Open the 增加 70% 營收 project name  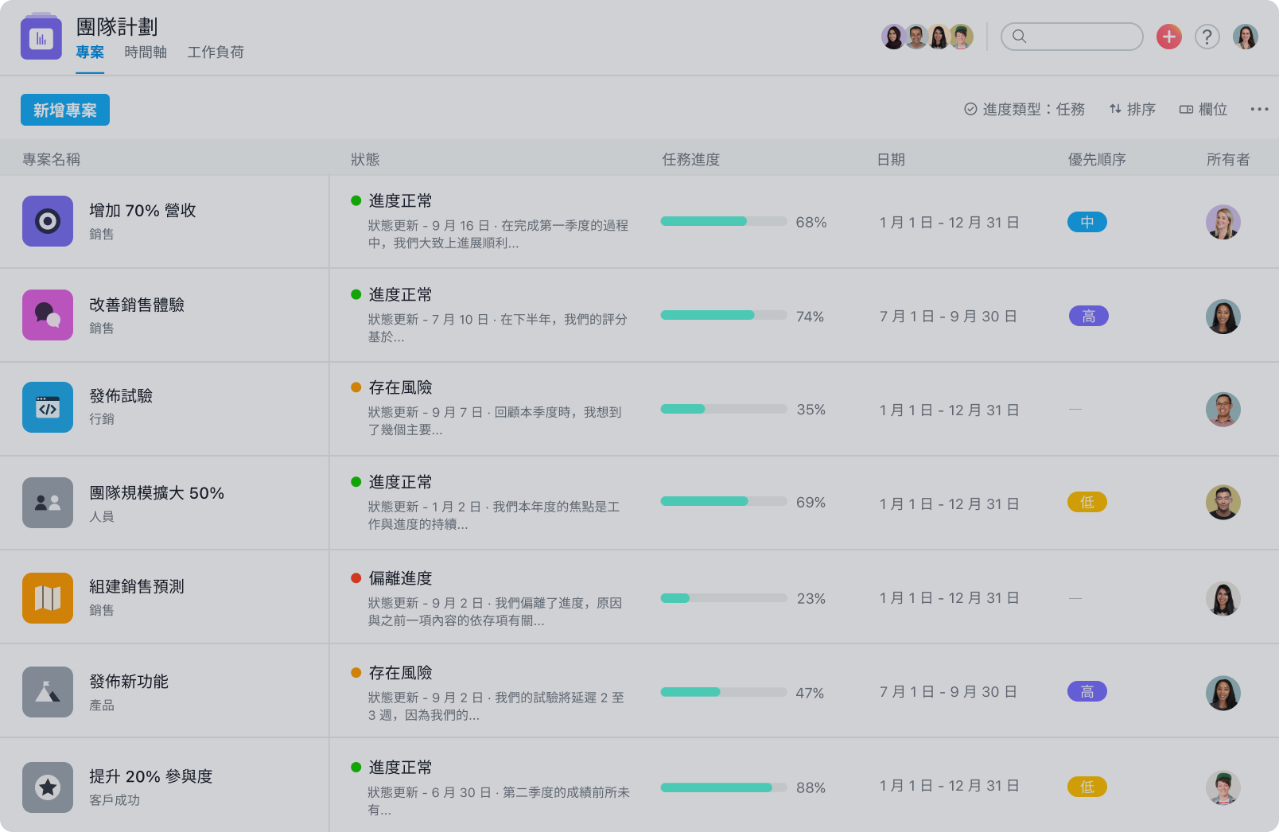pos(142,211)
